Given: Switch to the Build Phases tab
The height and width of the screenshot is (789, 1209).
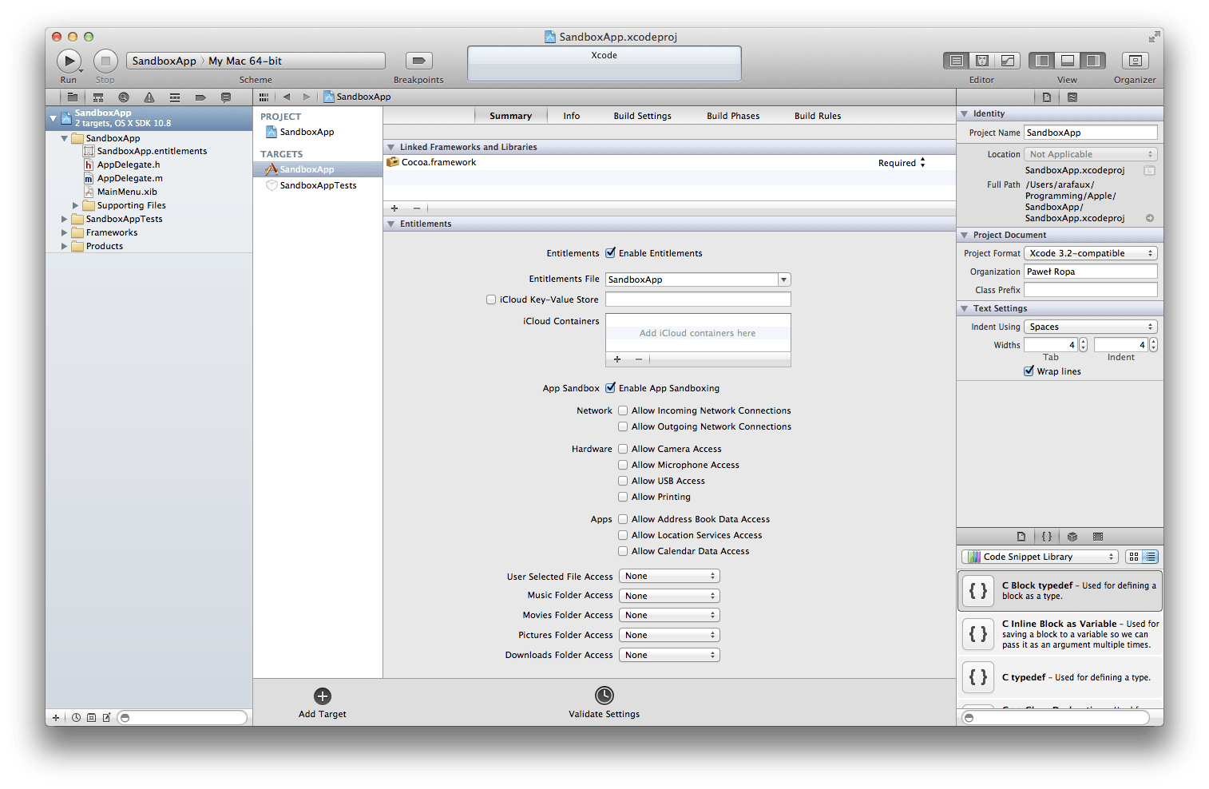Looking at the screenshot, I should point(733,116).
